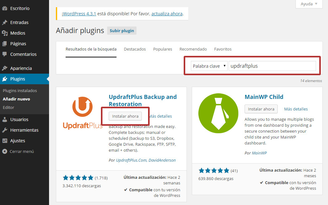Switch to the Destacados tab
This screenshot has width=328, height=205.
[x=135, y=49]
